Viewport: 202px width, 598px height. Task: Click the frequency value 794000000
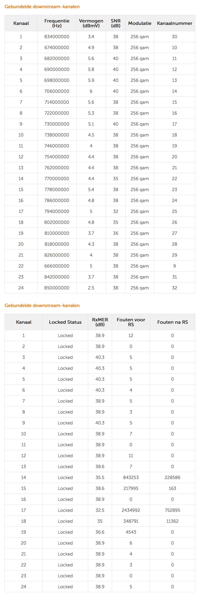[57, 211]
